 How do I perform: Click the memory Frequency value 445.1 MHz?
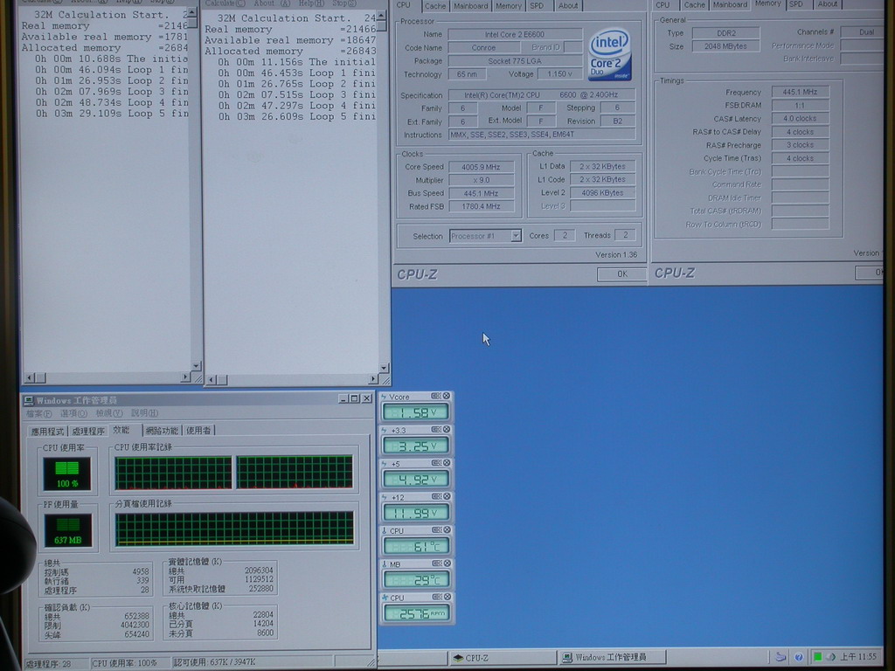coord(800,92)
